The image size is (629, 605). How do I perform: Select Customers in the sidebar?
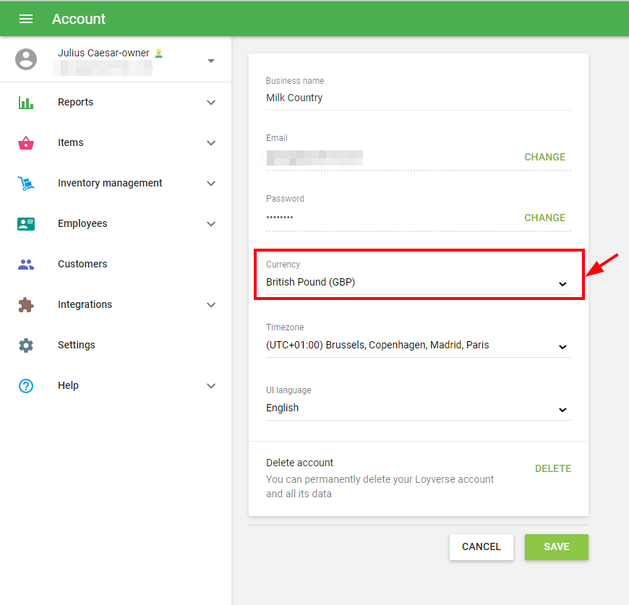pyautogui.click(x=82, y=265)
